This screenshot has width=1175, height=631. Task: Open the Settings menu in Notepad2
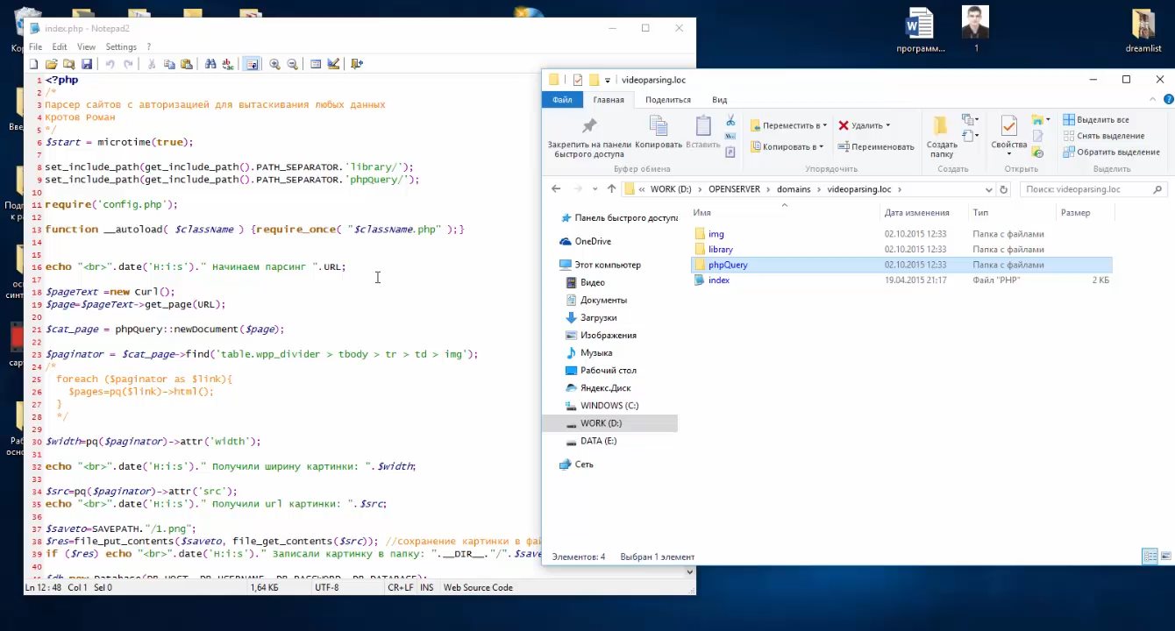(121, 46)
